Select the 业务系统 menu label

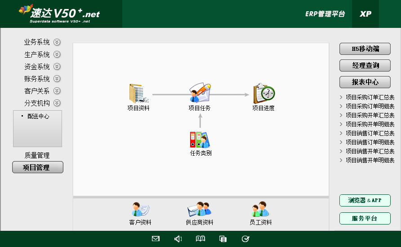[x=37, y=42]
